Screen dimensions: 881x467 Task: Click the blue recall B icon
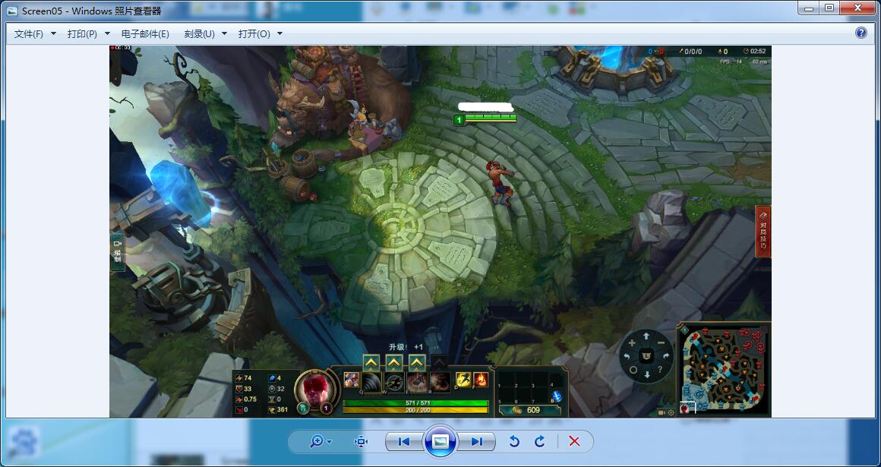pos(557,396)
